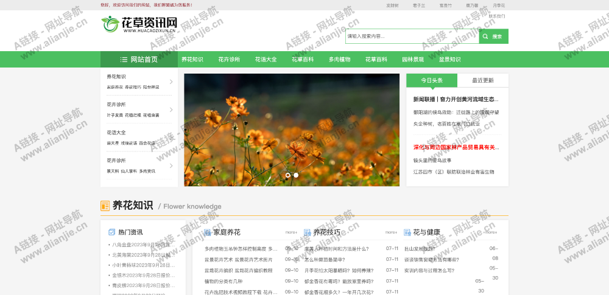Open article 植物的分类有几种
Image resolution: width=609 pixels, height=295 pixels.
click(224, 282)
